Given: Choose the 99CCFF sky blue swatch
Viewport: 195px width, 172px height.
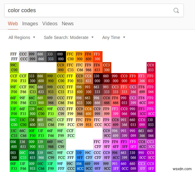Looking at the screenshot, I should (89, 155).
